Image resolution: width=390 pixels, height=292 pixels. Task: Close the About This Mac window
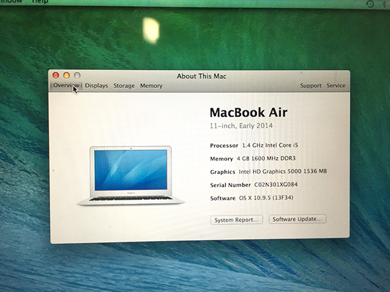[x=55, y=75]
